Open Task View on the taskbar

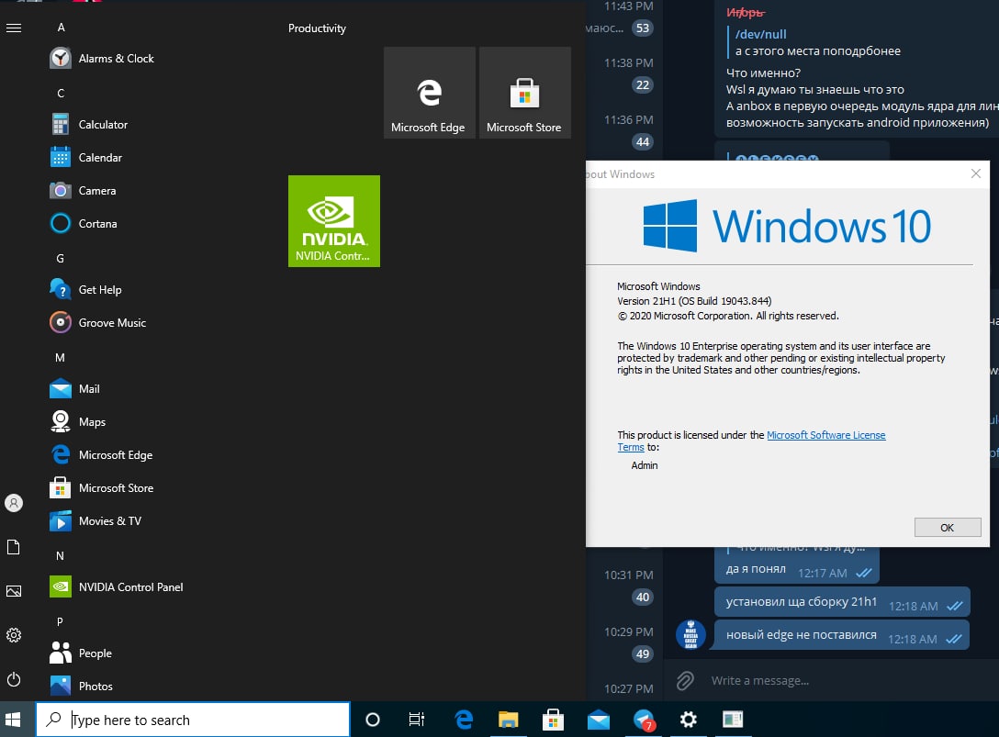pos(417,720)
